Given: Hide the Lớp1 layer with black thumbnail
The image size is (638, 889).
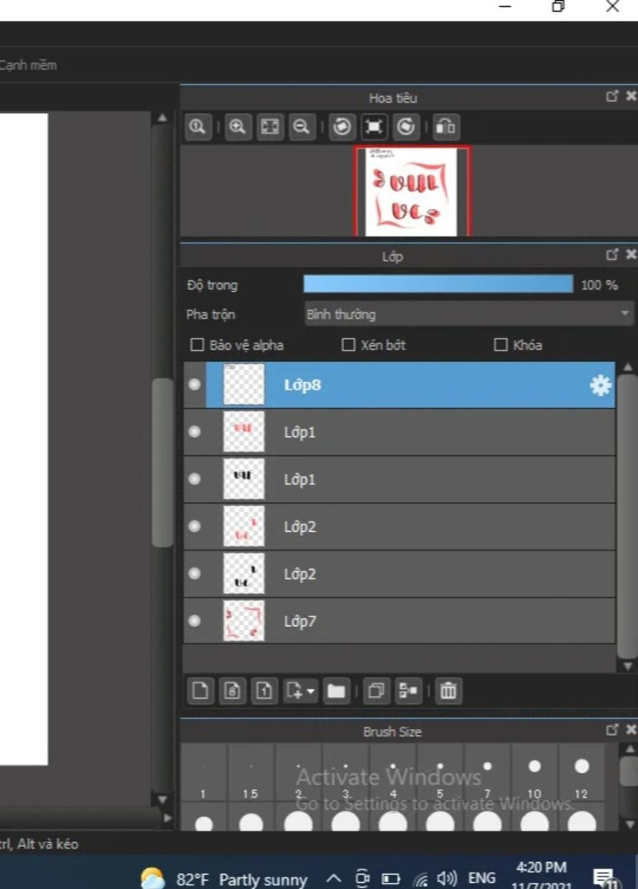Looking at the screenshot, I should coord(194,479).
